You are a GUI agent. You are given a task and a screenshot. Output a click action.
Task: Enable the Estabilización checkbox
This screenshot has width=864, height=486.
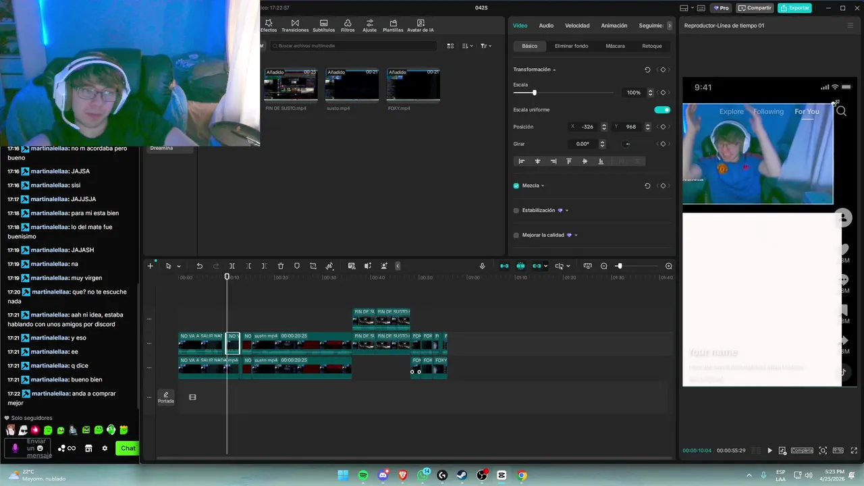tap(516, 211)
